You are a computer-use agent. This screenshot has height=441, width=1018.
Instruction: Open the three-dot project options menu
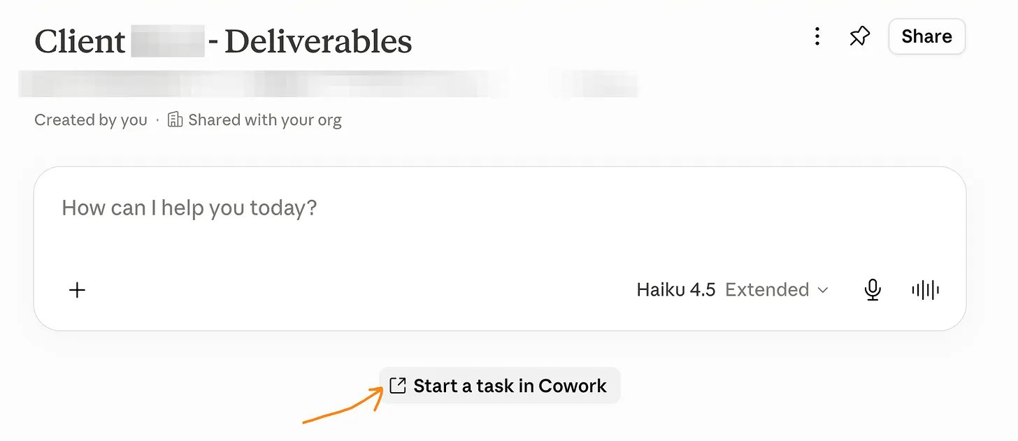tap(817, 36)
